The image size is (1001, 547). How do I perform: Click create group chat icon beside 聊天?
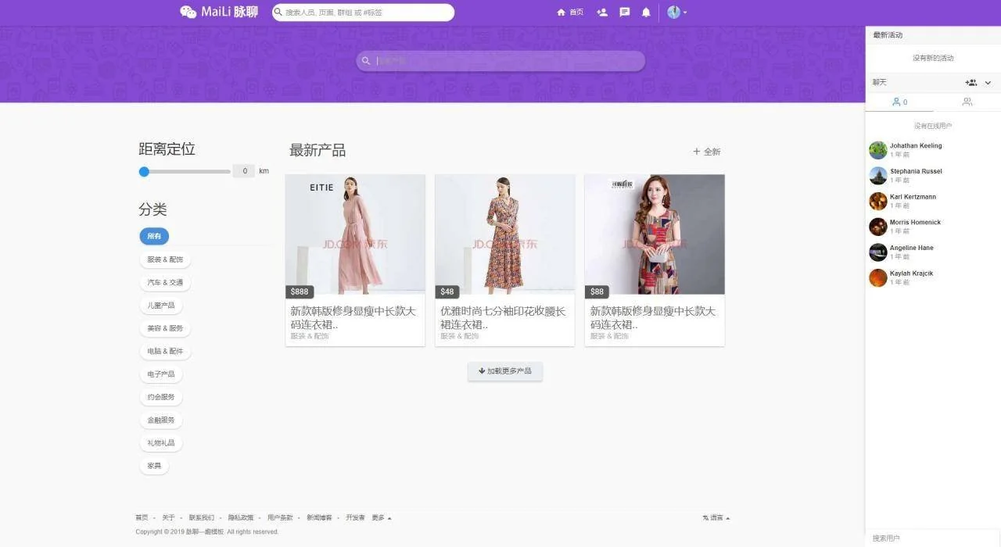click(971, 83)
